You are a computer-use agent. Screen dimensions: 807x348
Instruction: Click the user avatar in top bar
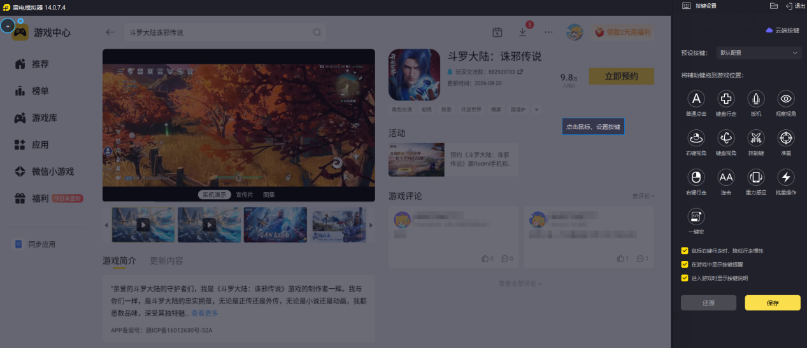[575, 32]
